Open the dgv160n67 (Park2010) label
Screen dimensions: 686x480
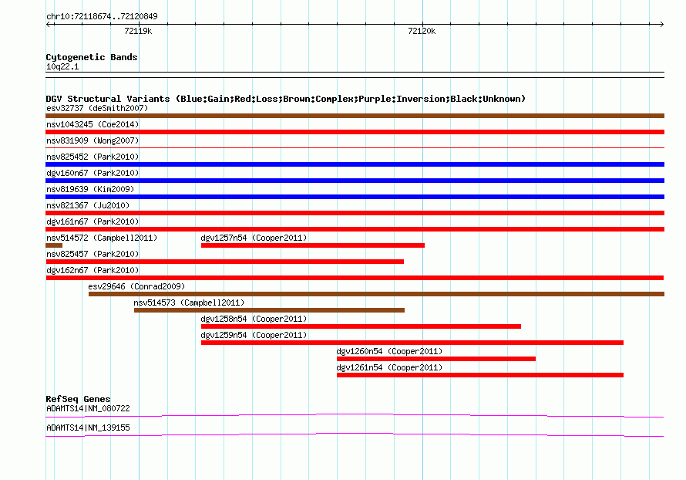click(x=92, y=173)
